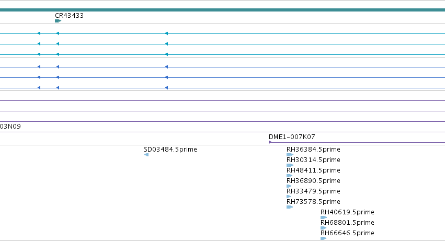The image size is (445, 241).
Task: Open the DME1-007K07 clone label
Action: coord(292,137)
